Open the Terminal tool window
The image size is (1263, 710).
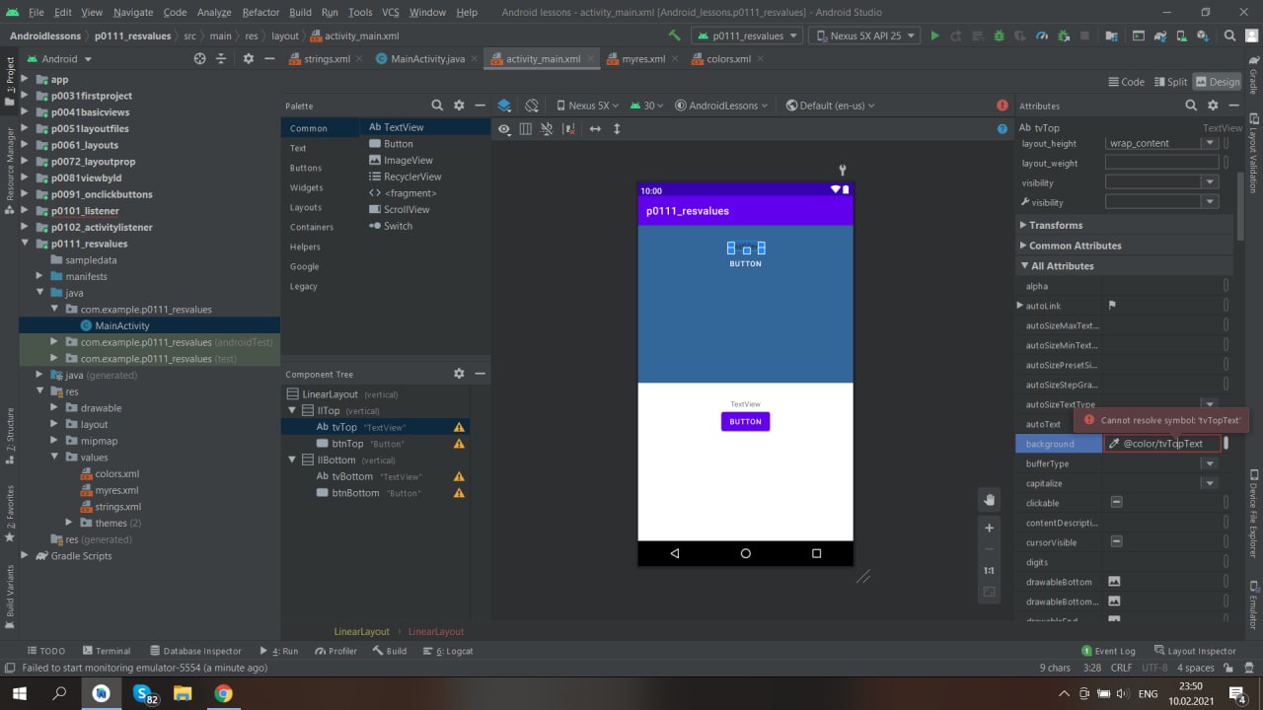[107, 651]
